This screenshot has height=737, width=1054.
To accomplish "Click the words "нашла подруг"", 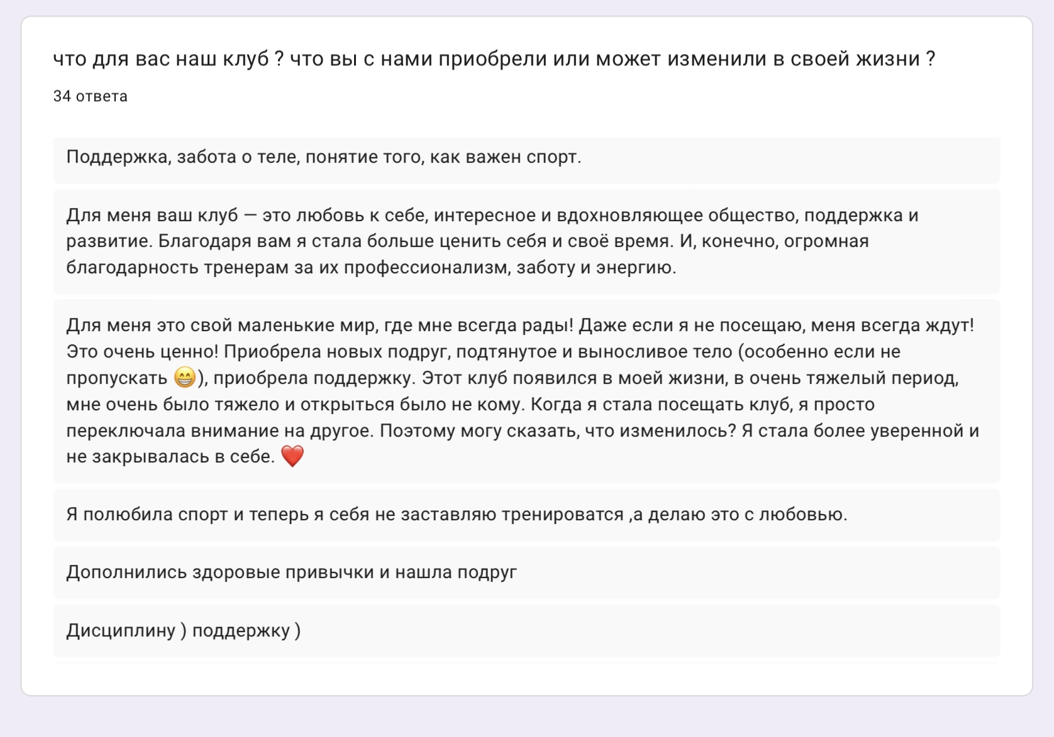I will (x=456, y=572).
